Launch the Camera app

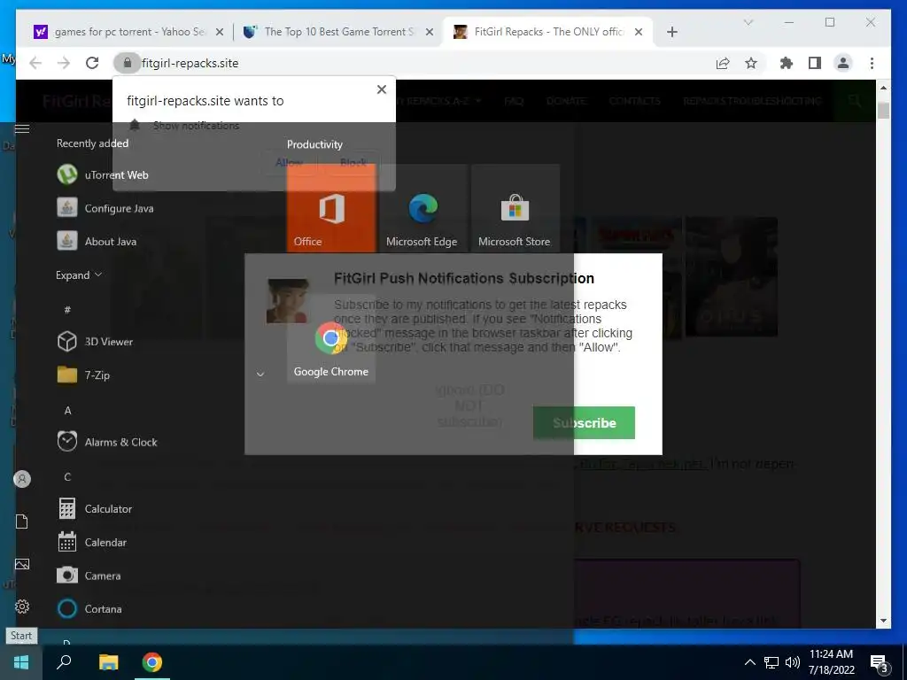[89, 576]
